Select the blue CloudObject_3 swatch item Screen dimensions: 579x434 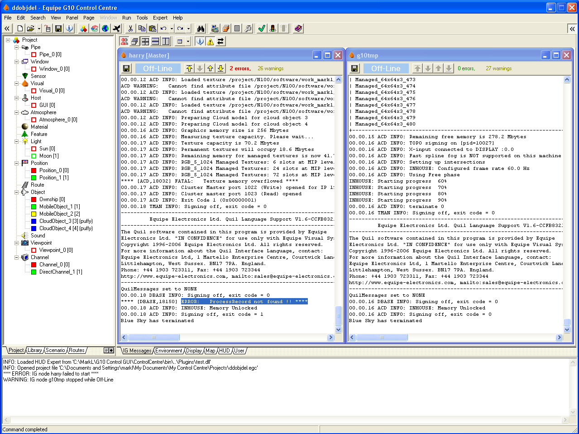tap(33, 221)
